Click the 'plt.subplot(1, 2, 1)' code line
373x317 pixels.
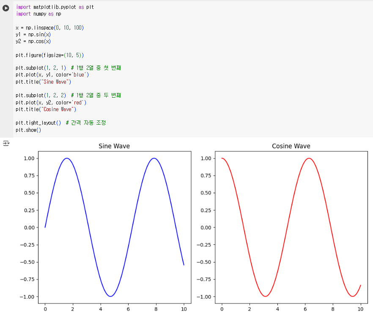68,68
